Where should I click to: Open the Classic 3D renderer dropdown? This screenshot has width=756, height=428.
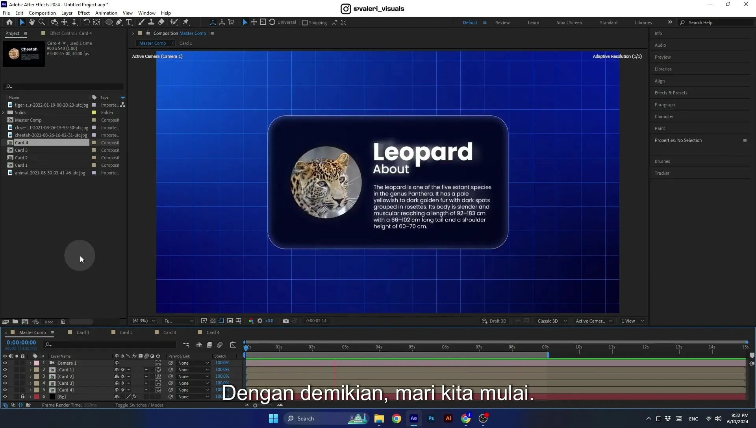(x=552, y=321)
